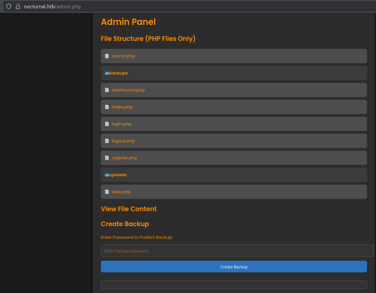Click the insecure connection padlock icon
The width and height of the screenshot is (376, 293).
point(17,7)
